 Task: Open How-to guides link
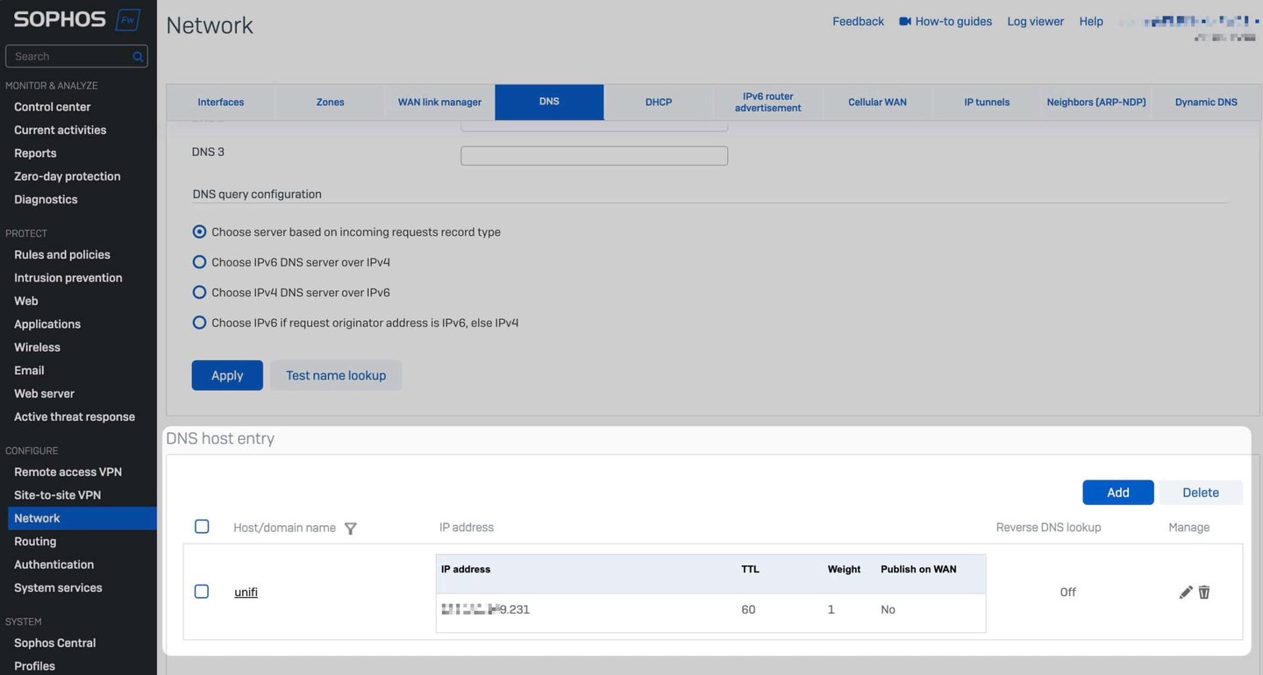(953, 21)
